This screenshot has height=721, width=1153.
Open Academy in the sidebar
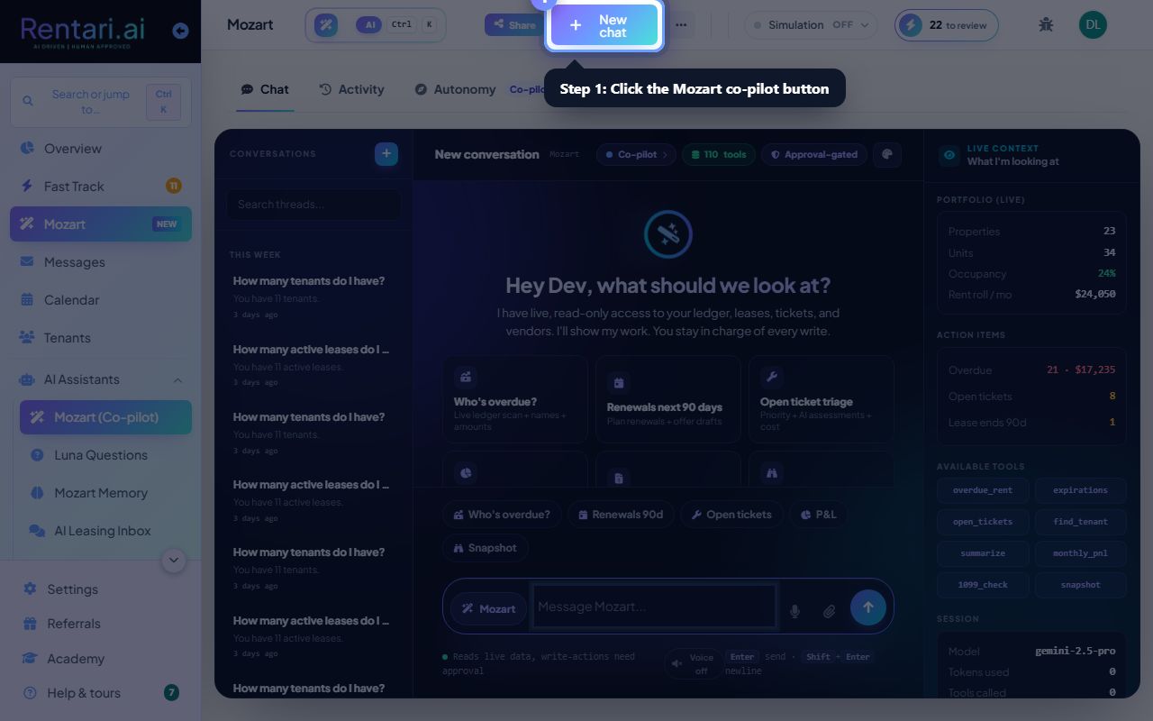[x=101, y=659]
